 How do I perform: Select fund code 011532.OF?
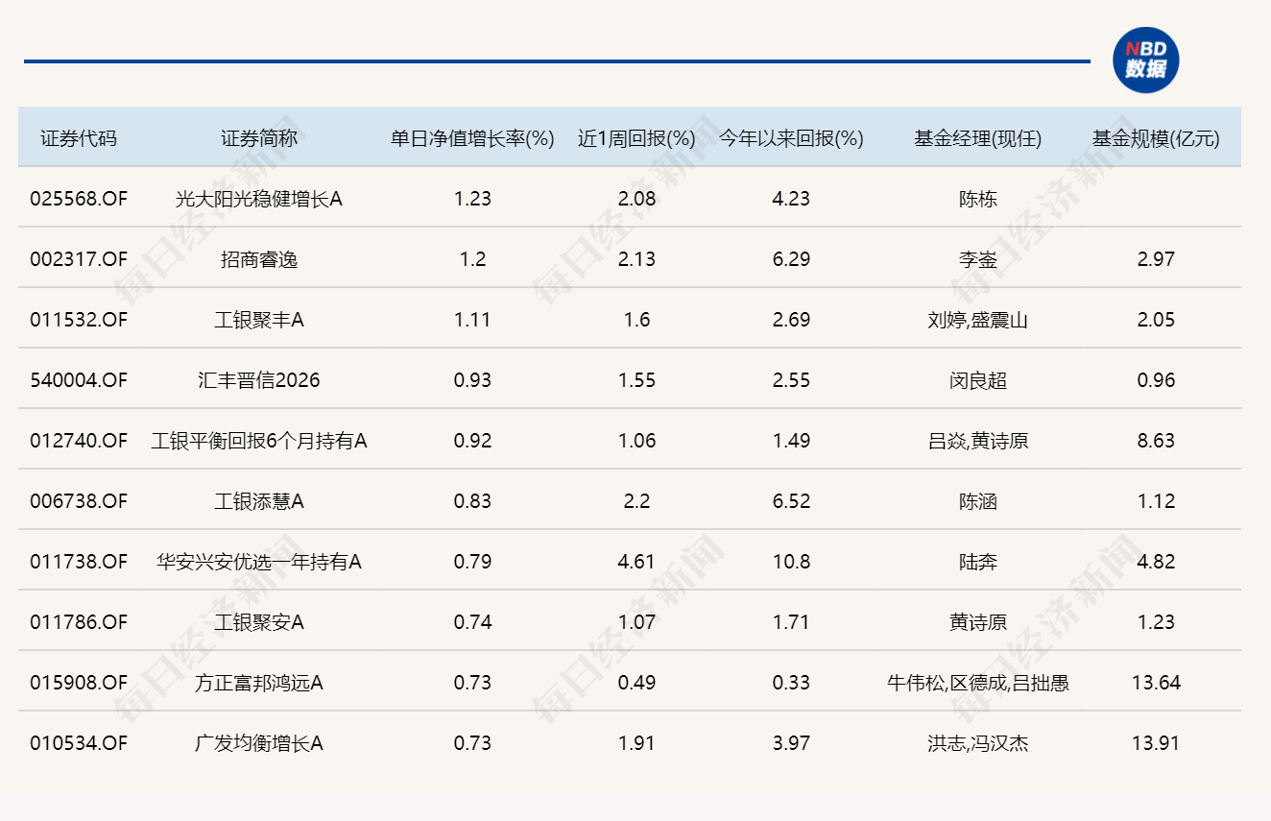(x=80, y=320)
